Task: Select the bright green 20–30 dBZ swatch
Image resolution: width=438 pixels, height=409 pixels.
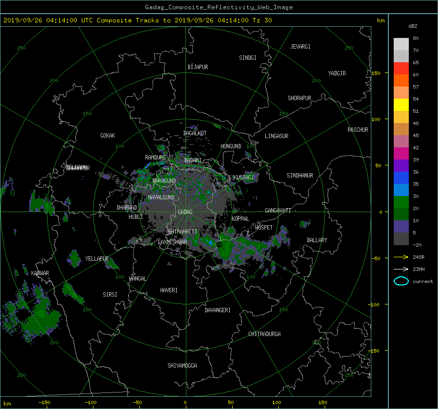Action: (401, 202)
